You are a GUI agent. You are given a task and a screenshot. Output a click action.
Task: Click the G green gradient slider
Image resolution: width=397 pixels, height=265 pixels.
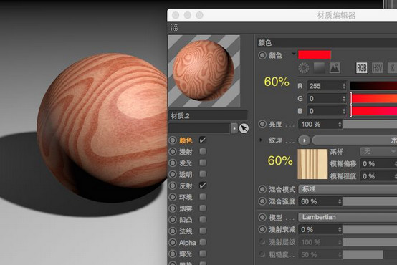(x=373, y=98)
